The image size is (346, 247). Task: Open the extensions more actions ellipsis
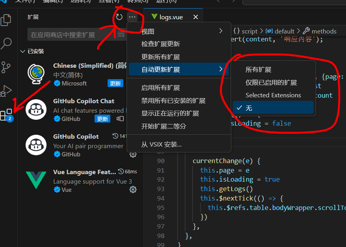point(132,17)
